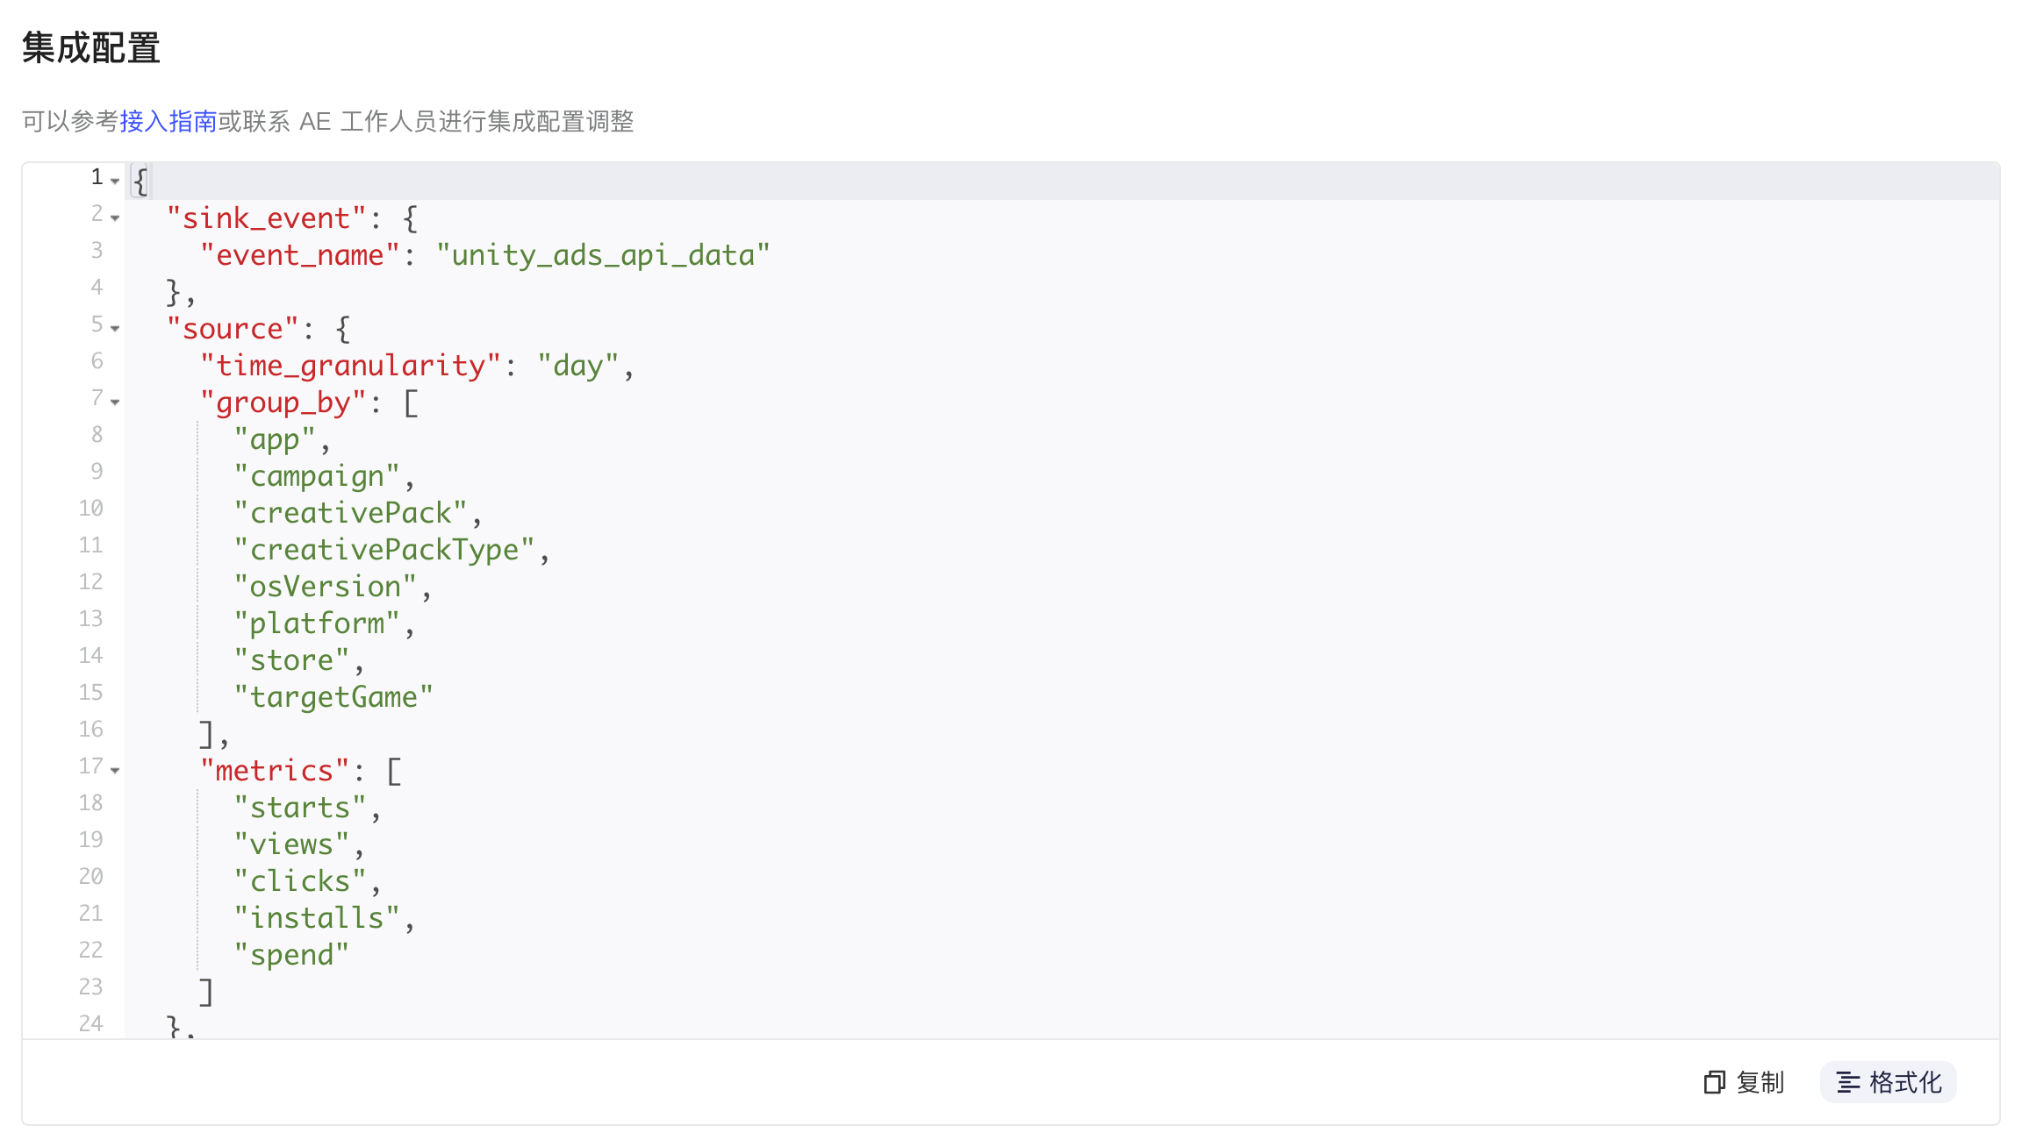Collapse the root object at line 1

[115, 182]
